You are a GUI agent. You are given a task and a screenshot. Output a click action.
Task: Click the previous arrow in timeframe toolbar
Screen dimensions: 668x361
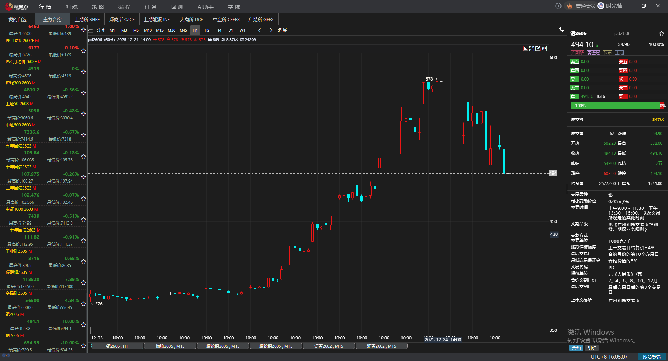pos(259,30)
